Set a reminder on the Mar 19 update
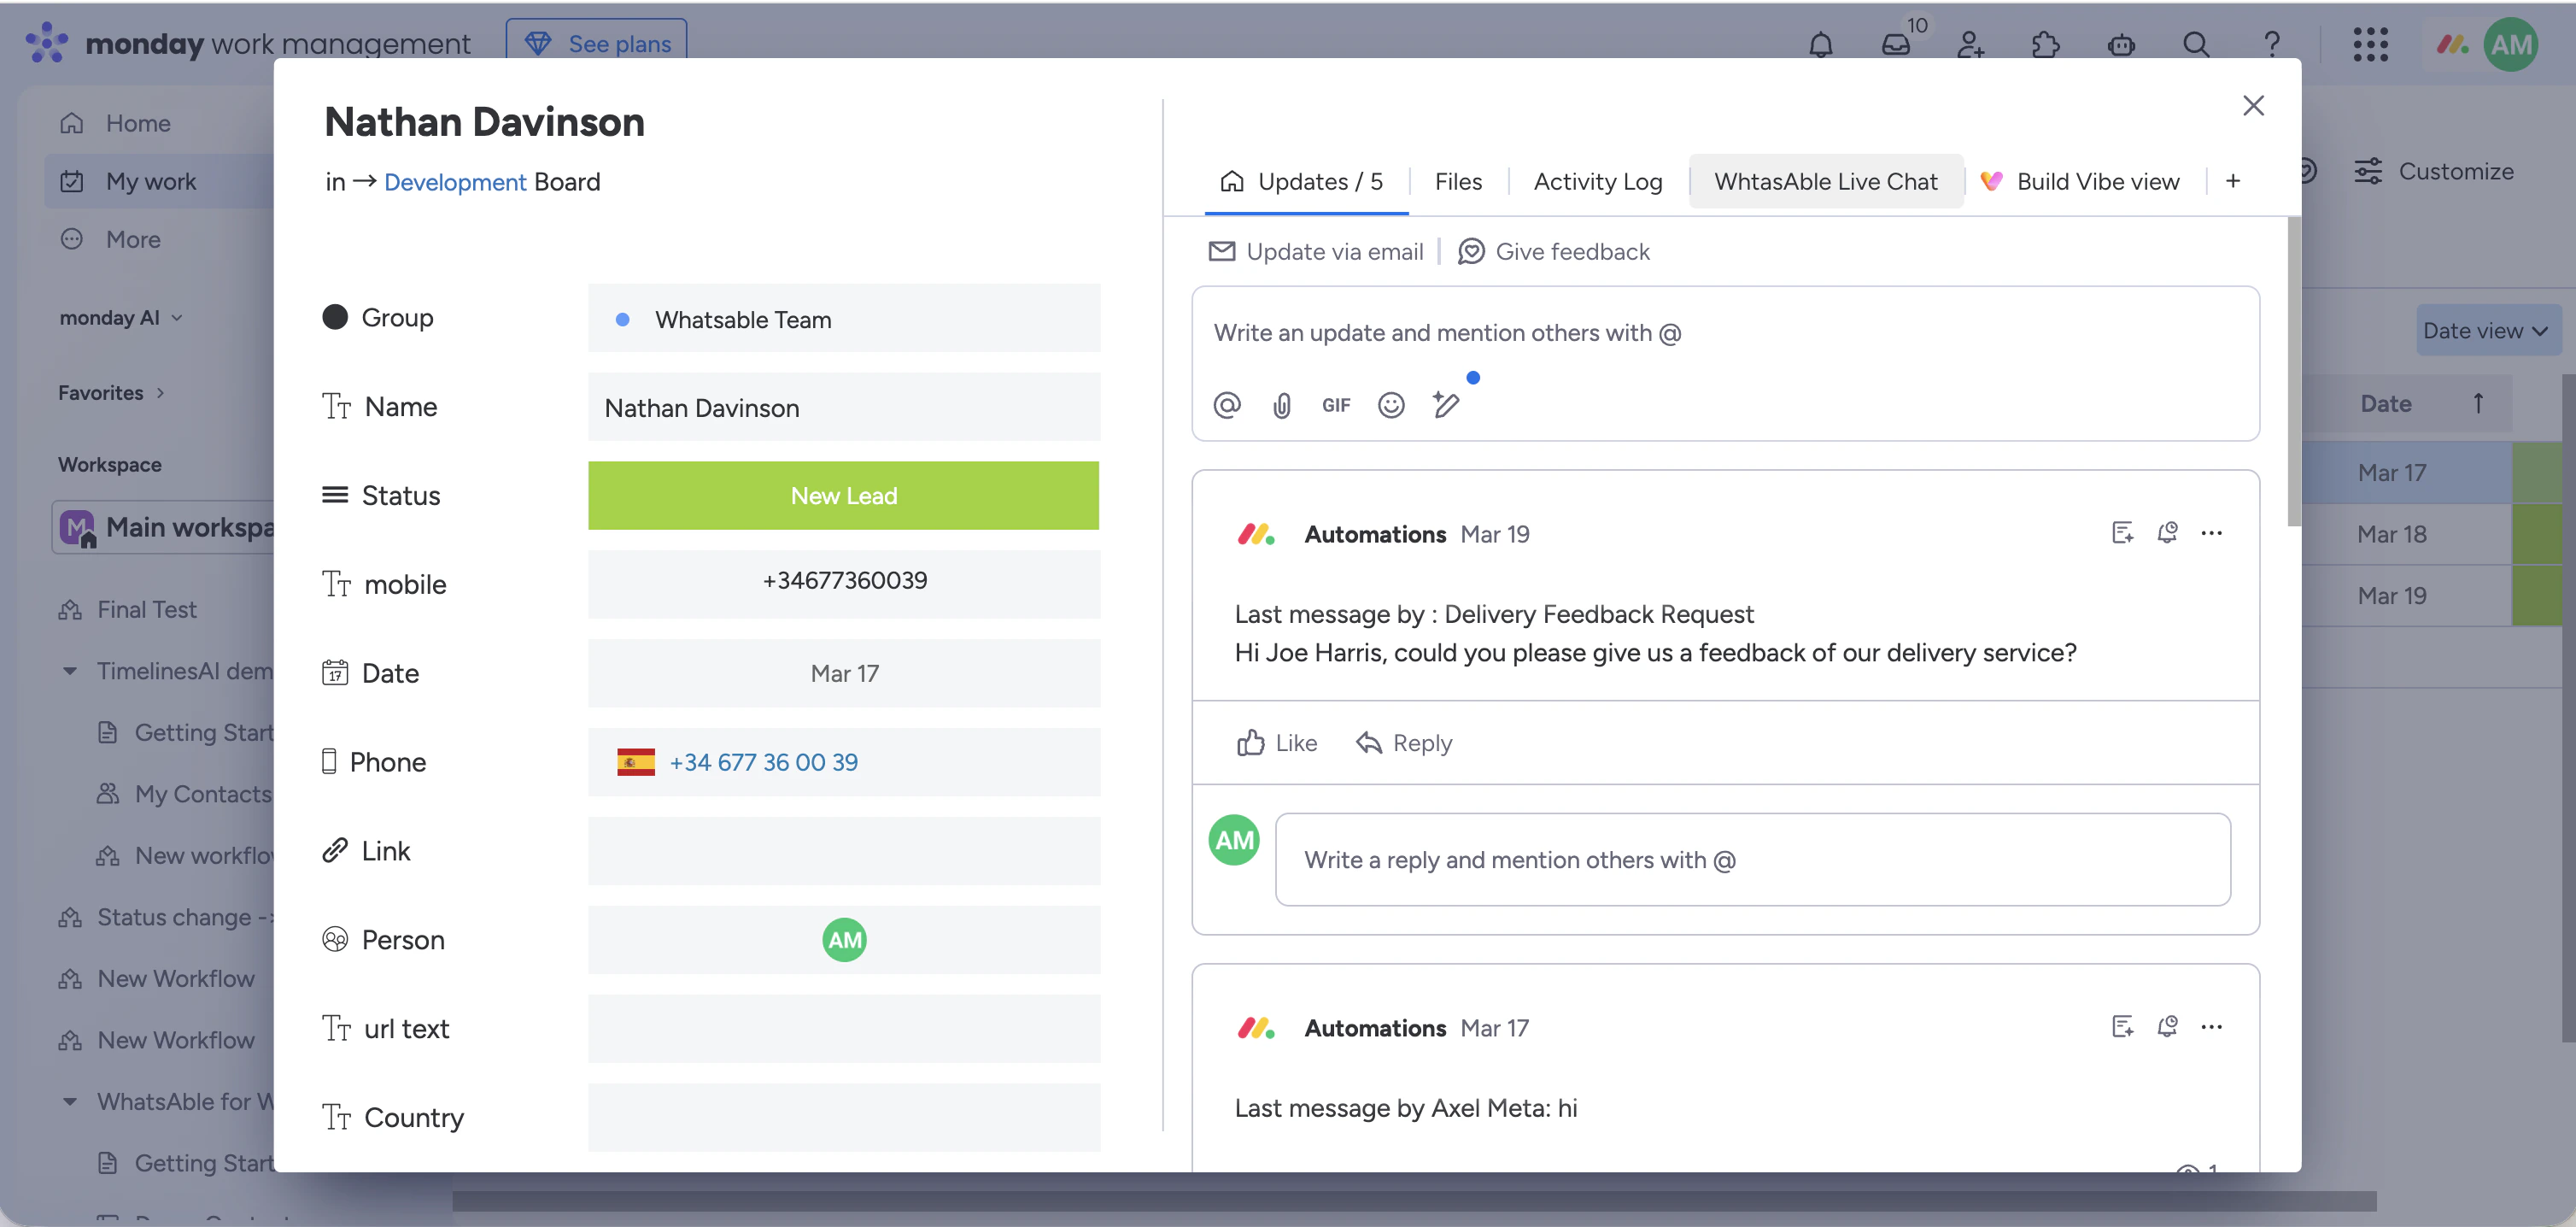Image resolution: width=2576 pixels, height=1227 pixels. 2167,533
